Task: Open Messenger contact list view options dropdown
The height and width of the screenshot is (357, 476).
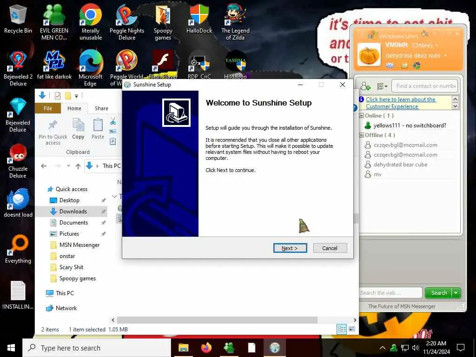Action: pos(382,86)
